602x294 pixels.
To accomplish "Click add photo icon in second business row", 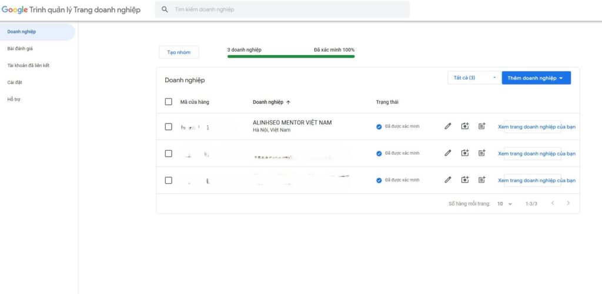I will coord(465,153).
